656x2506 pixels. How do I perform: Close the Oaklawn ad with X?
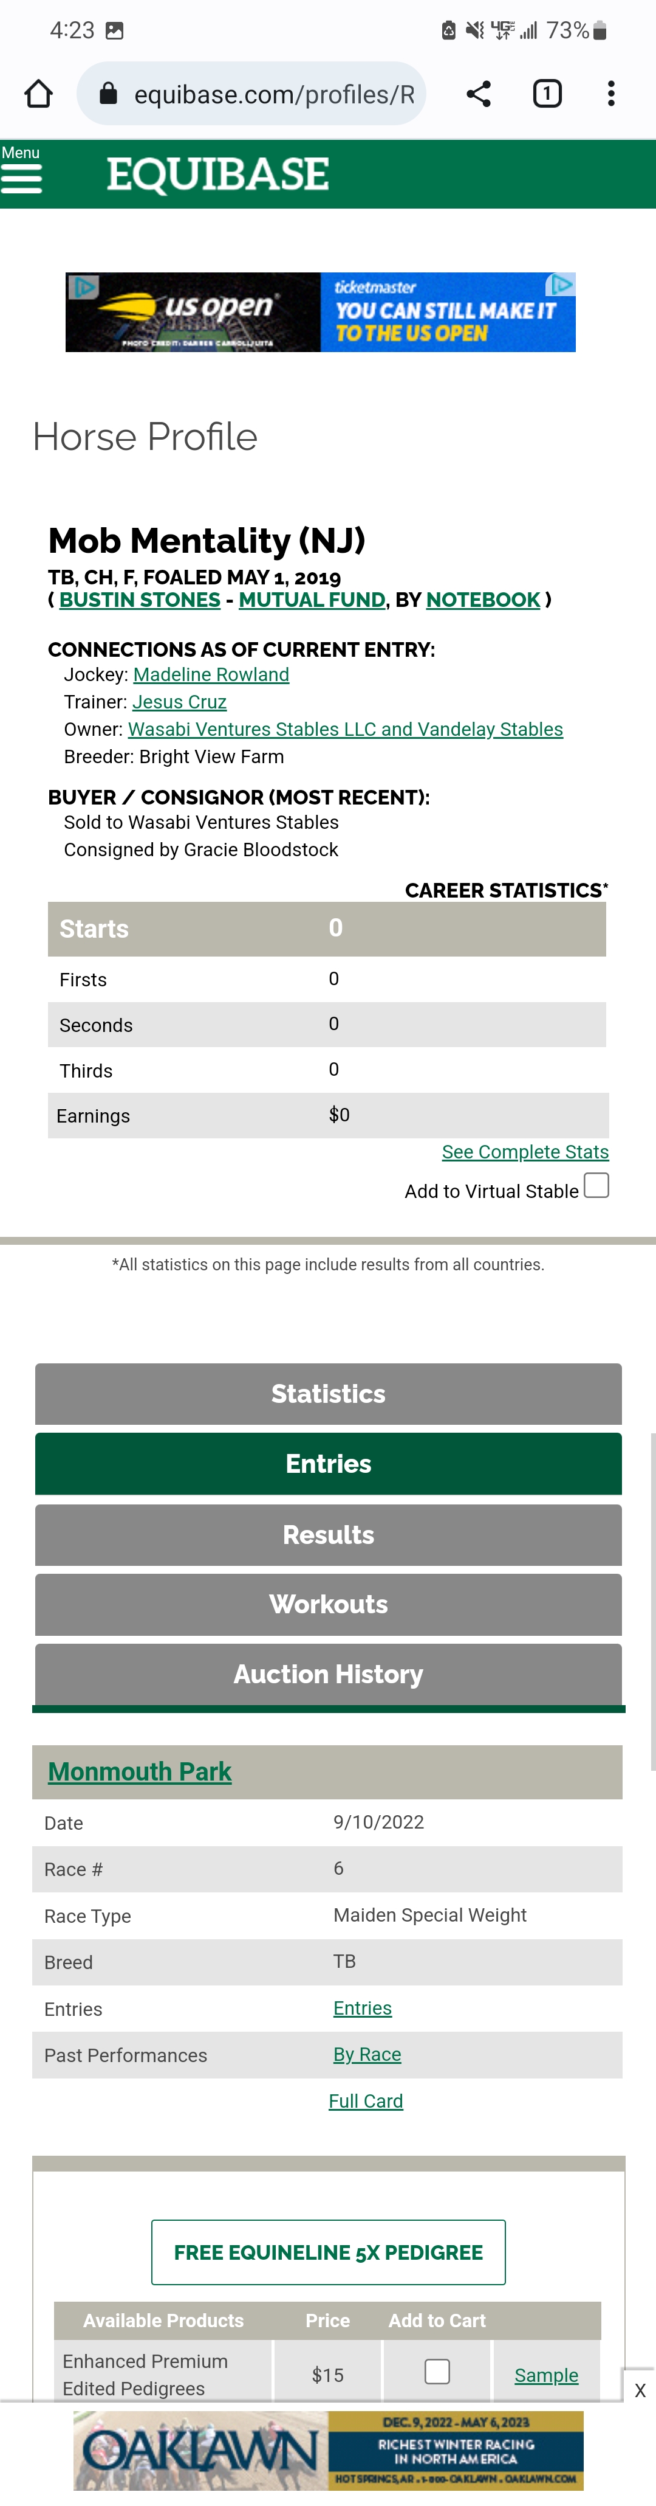(x=640, y=2390)
